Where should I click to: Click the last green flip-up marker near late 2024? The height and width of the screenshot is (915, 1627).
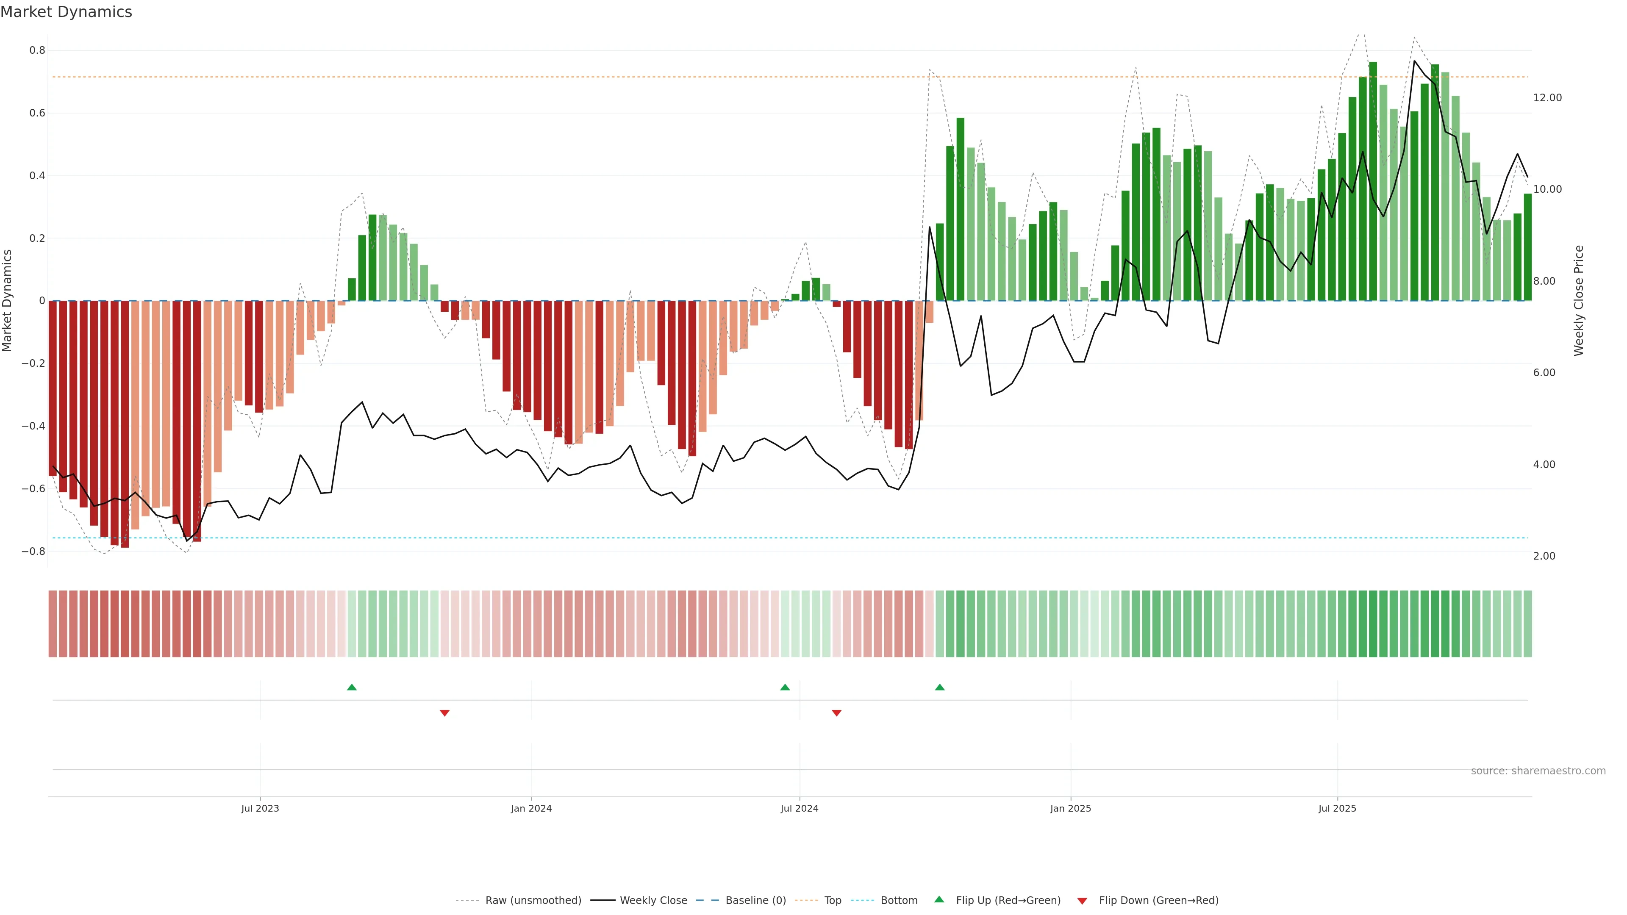pos(940,687)
